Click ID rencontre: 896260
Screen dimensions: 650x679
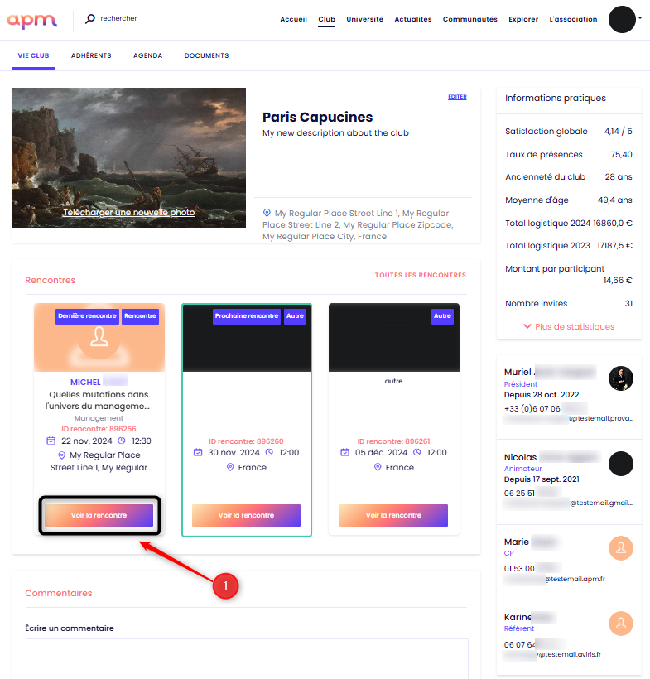click(246, 441)
